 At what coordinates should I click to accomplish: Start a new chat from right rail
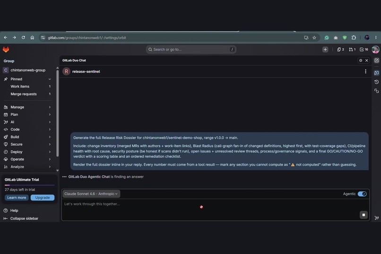(376, 61)
